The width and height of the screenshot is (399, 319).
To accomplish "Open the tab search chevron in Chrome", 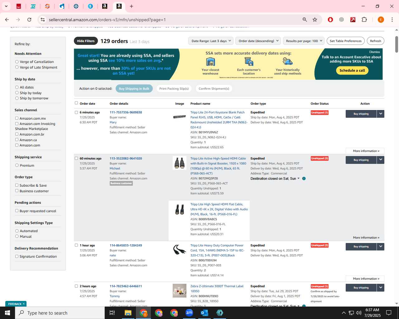I will pyautogui.click(x=6, y=6).
